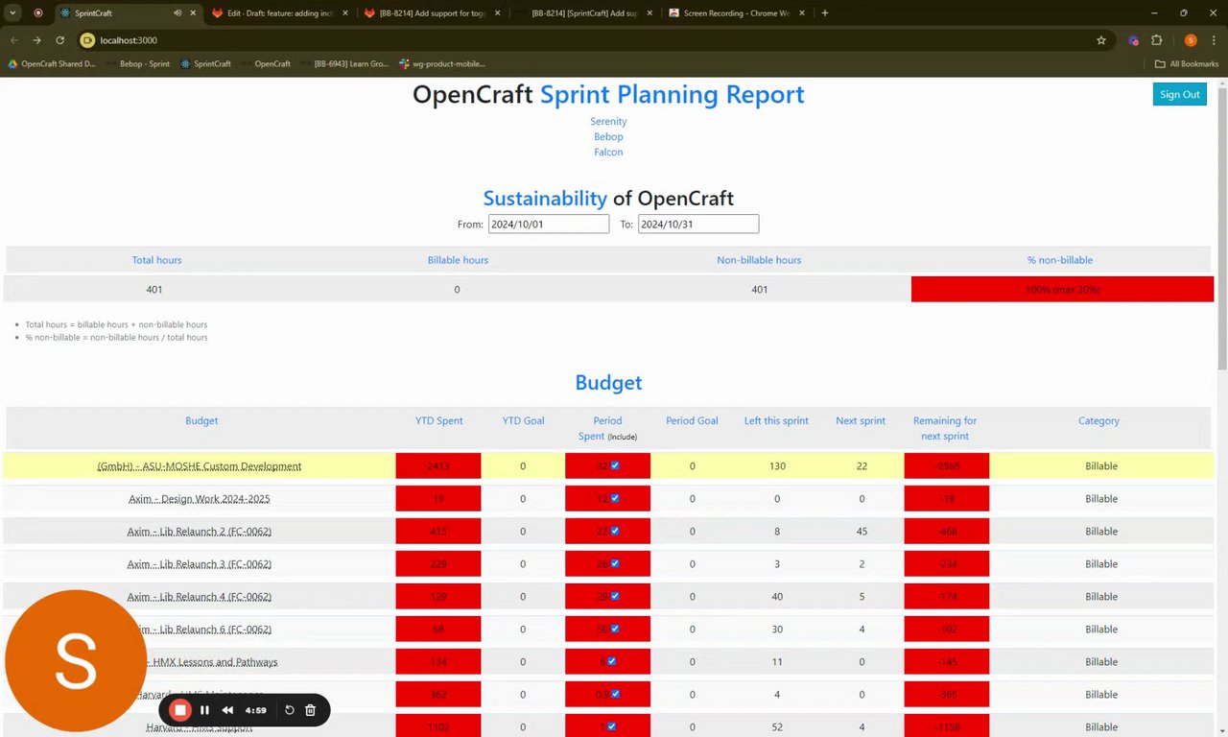The height and width of the screenshot is (737, 1228).
Task: Uncheck include for HMX Lessons and Pathways
Action: 611,661
